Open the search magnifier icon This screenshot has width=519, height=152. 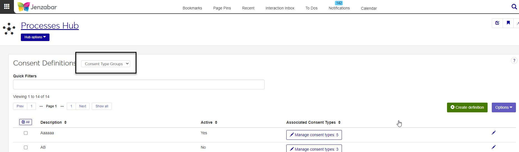[x=514, y=7]
